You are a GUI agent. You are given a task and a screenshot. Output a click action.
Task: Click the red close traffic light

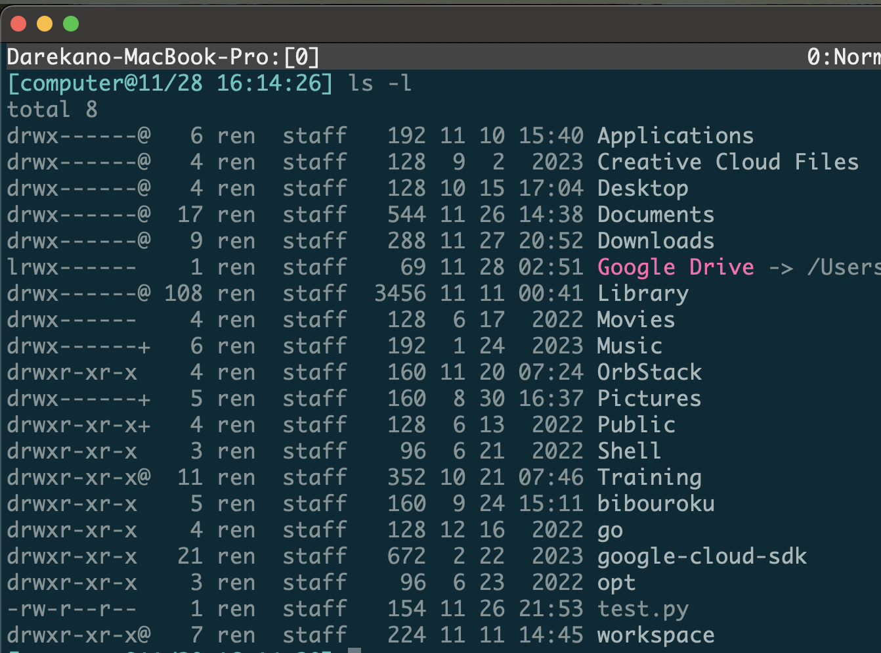[18, 22]
